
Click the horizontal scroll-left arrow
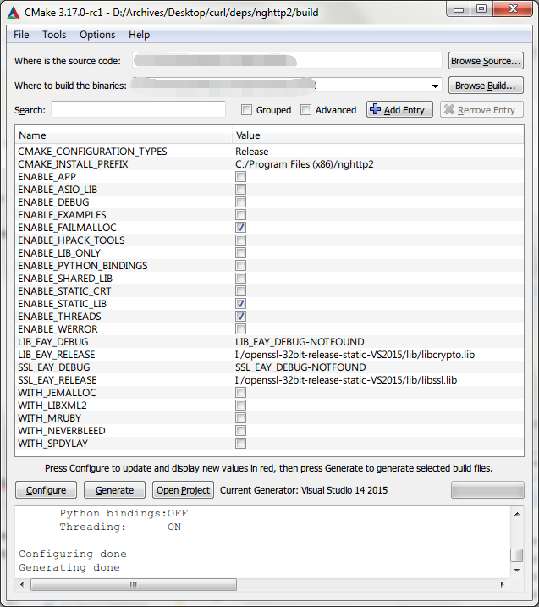click(22, 584)
